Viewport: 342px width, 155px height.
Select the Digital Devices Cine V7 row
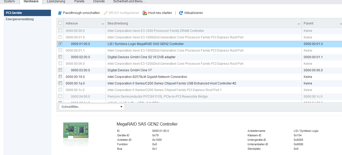point(129,70)
